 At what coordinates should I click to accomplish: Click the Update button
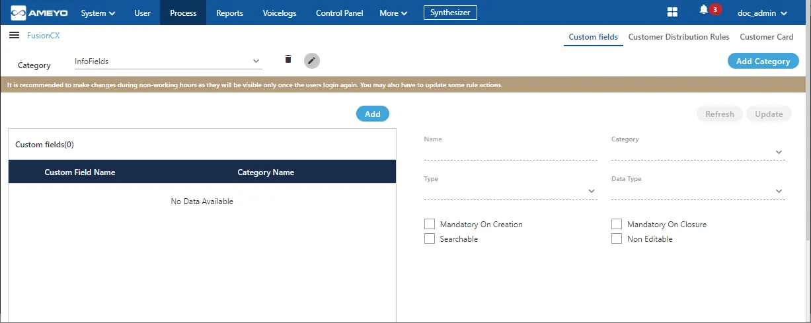click(769, 114)
